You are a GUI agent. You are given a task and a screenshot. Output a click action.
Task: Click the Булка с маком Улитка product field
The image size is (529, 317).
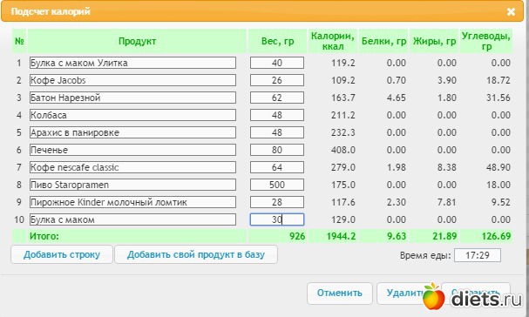pos(132,63)
